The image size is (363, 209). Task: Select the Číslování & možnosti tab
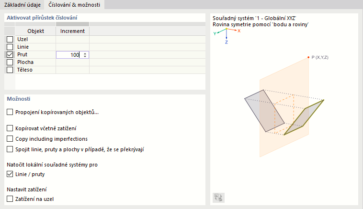click(x=74, y=5)
